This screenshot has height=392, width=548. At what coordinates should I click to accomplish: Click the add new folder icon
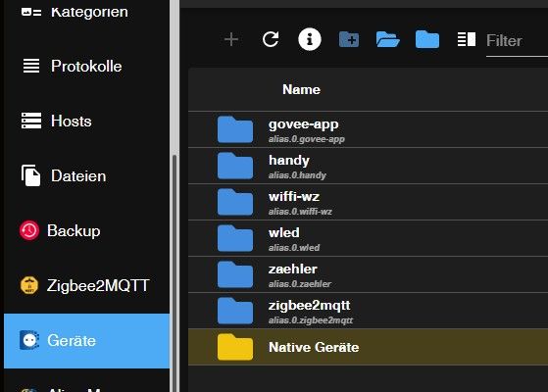pyautogui.click(x=349, y=39)
